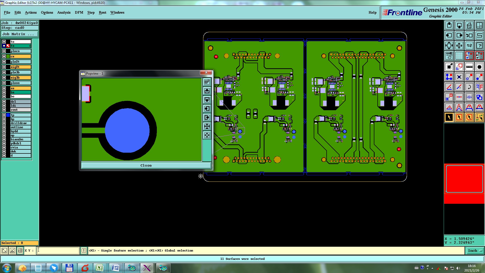The width and height of the screenshot is (485, 273).
Task: Select the ruler measure tool
Action: click(469, 67)
